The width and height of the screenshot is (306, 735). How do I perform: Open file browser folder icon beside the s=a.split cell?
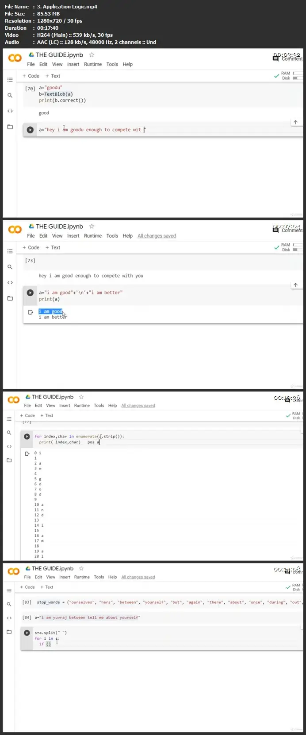pyautogui.click(x=9, y=632)
